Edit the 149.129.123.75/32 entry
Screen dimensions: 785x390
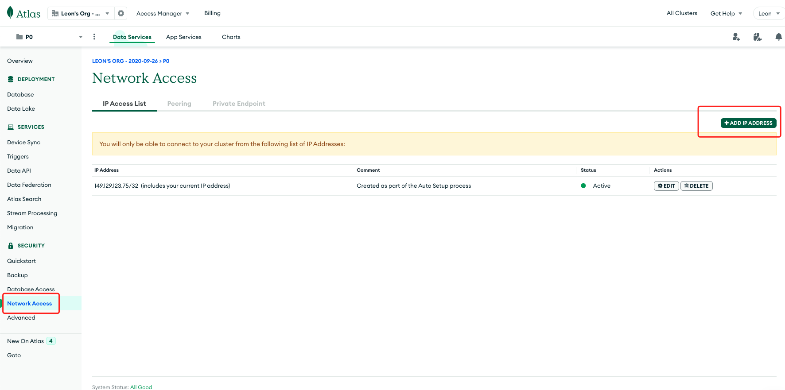click(x=666, y=186)
